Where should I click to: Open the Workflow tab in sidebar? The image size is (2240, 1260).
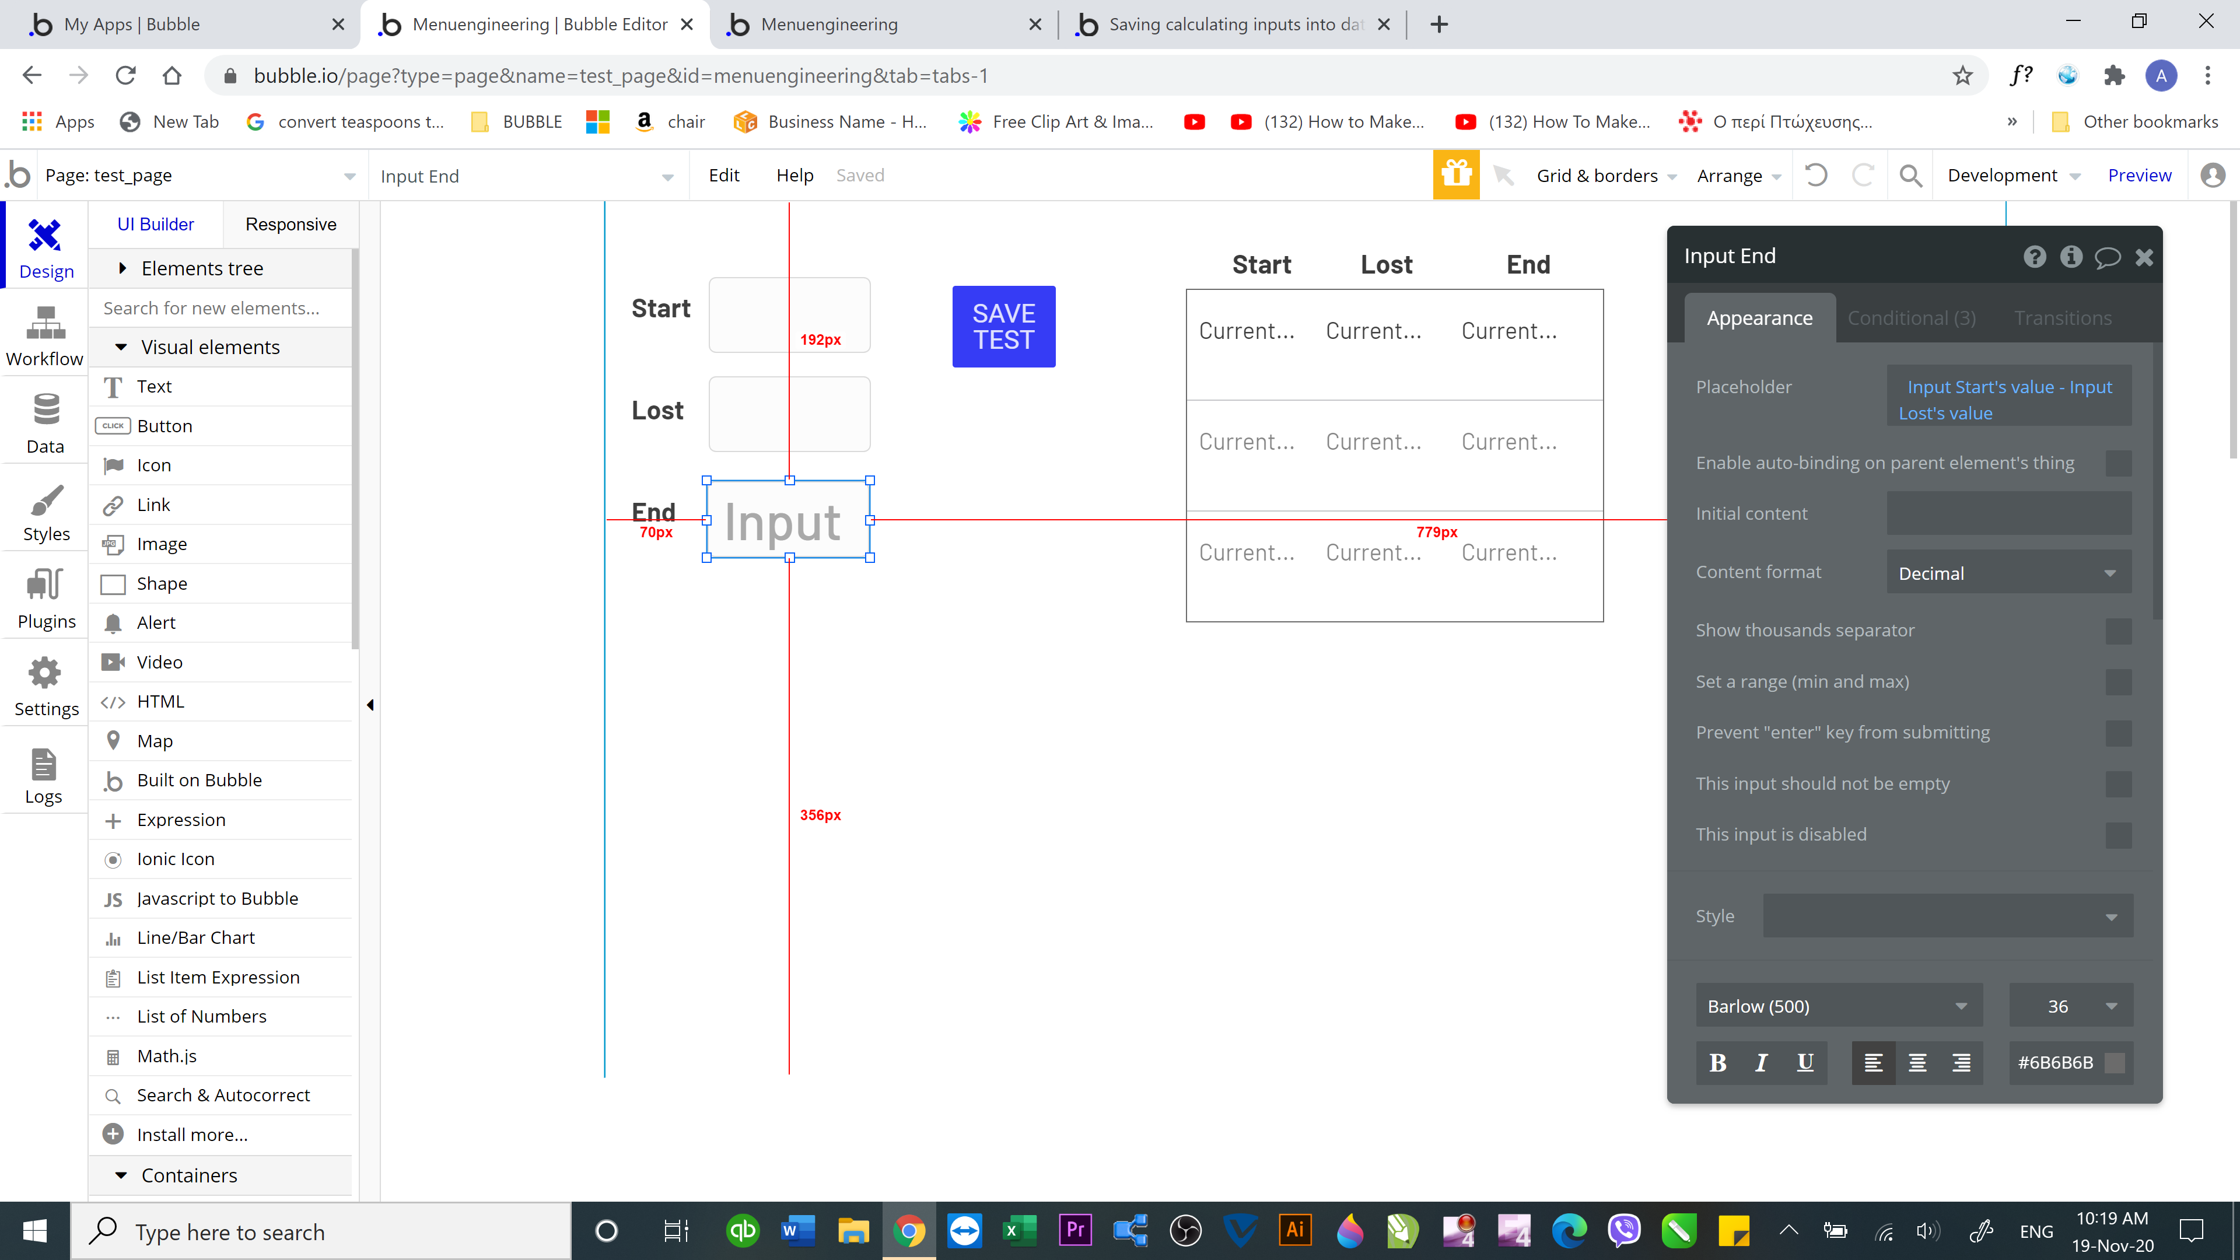(x=44, y=335)
